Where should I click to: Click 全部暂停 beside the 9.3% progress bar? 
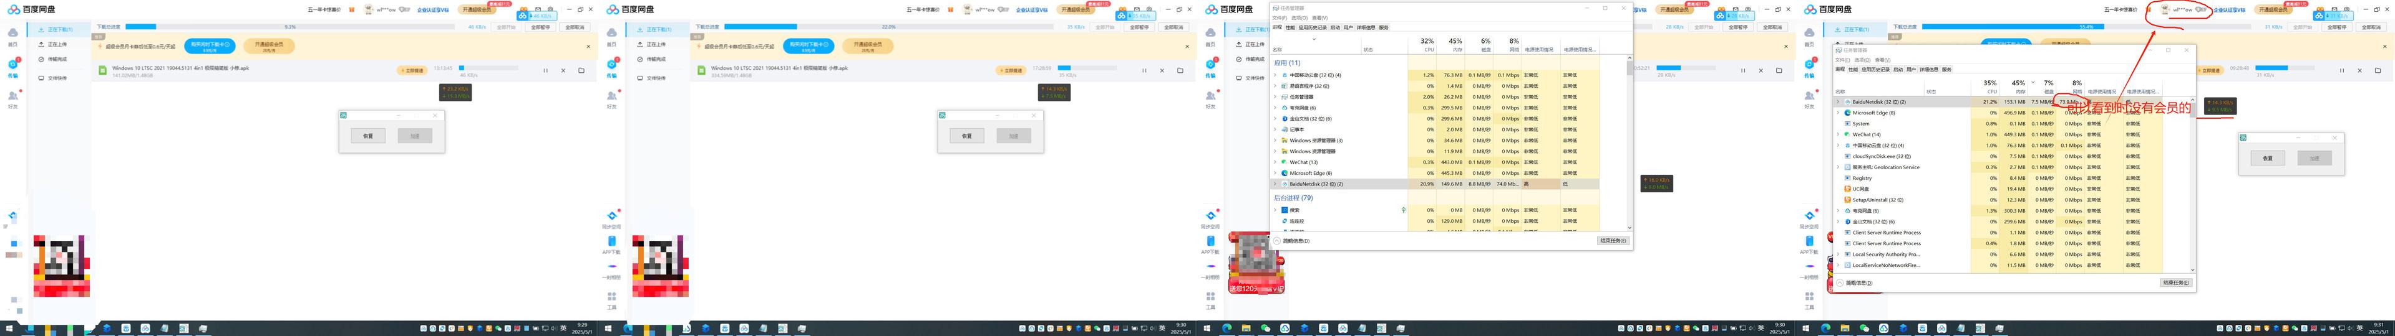540,28
